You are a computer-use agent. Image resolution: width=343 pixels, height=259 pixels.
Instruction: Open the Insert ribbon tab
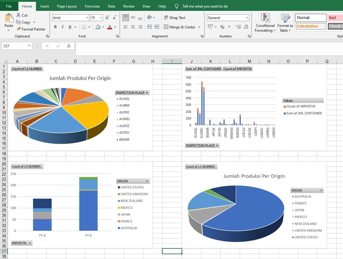click(44, 6)
